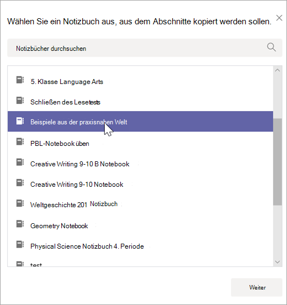Click notebook icon beside Physical Science Notizbuch
The image size is (287, 305).
pyautogui.click(x=20, y=245)
